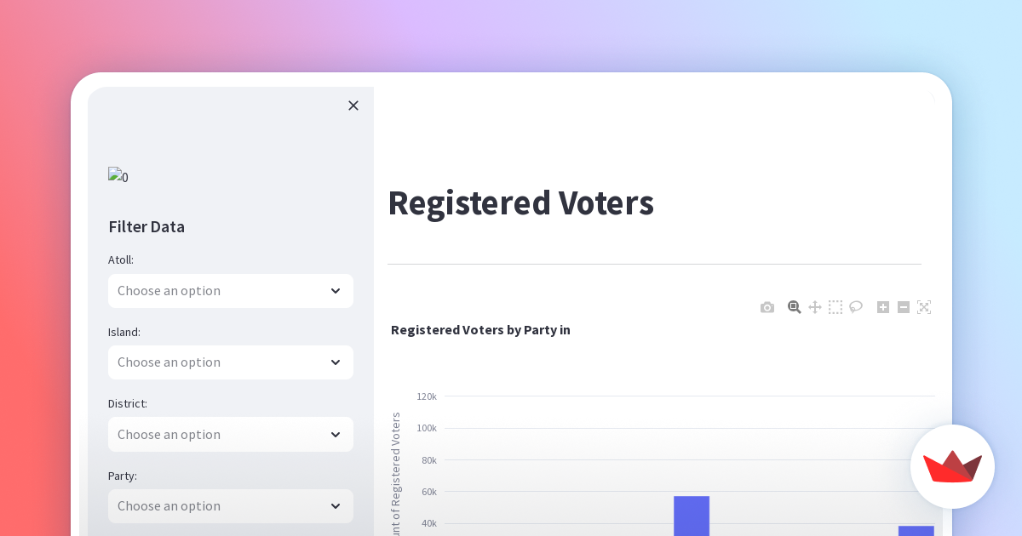
Task: Close the Filter Data panel
Action: pyautogui.click(x=353, y=105)
